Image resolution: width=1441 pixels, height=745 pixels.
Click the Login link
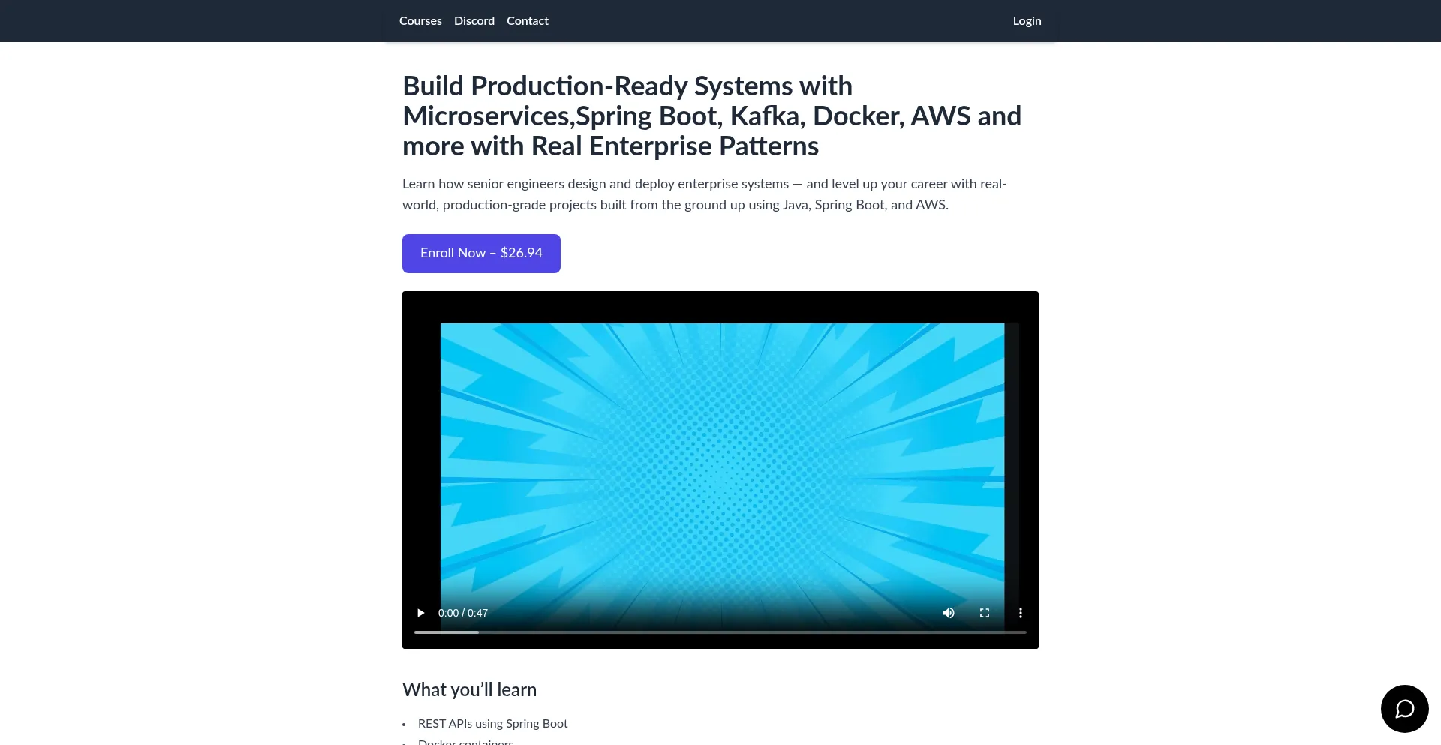pos(1027,21)
